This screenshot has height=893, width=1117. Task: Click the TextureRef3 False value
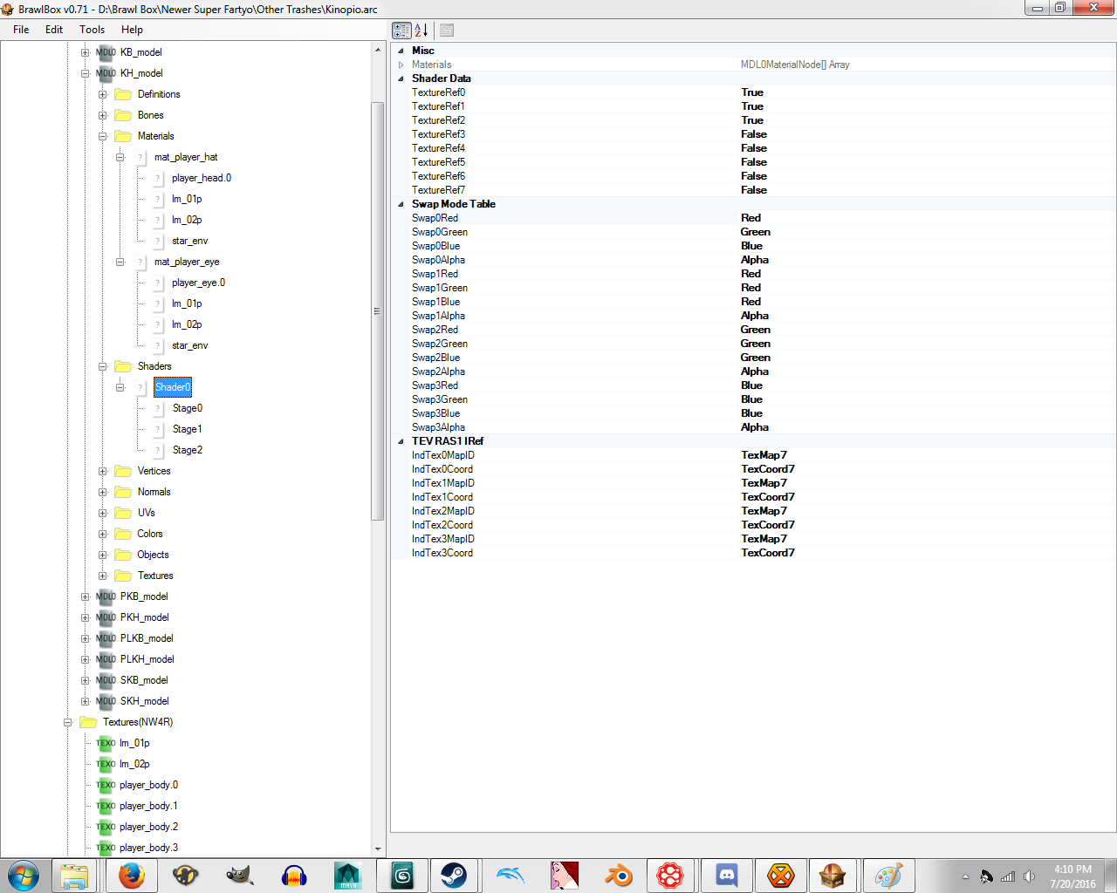754,134
